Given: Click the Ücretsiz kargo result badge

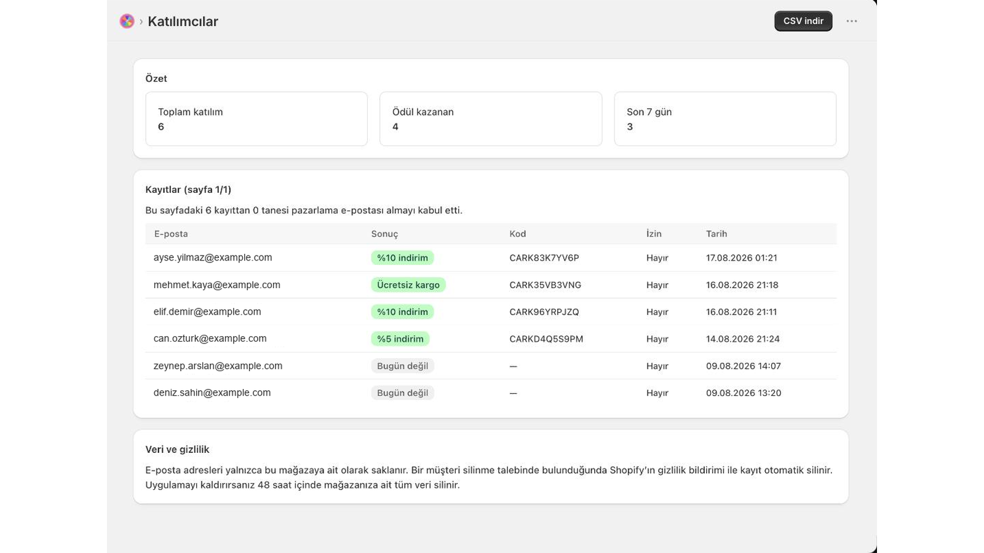Looking at the screenshot, I should (408, 284).
